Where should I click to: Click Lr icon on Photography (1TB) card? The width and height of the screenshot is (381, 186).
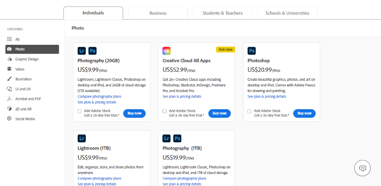tap(166, 138)
